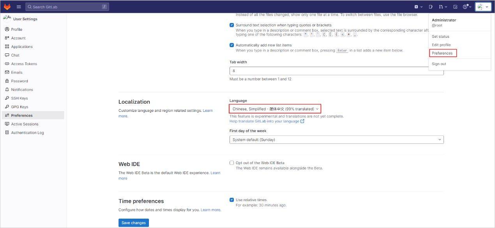Click the GitLab fox logo

tap(7, 7)
